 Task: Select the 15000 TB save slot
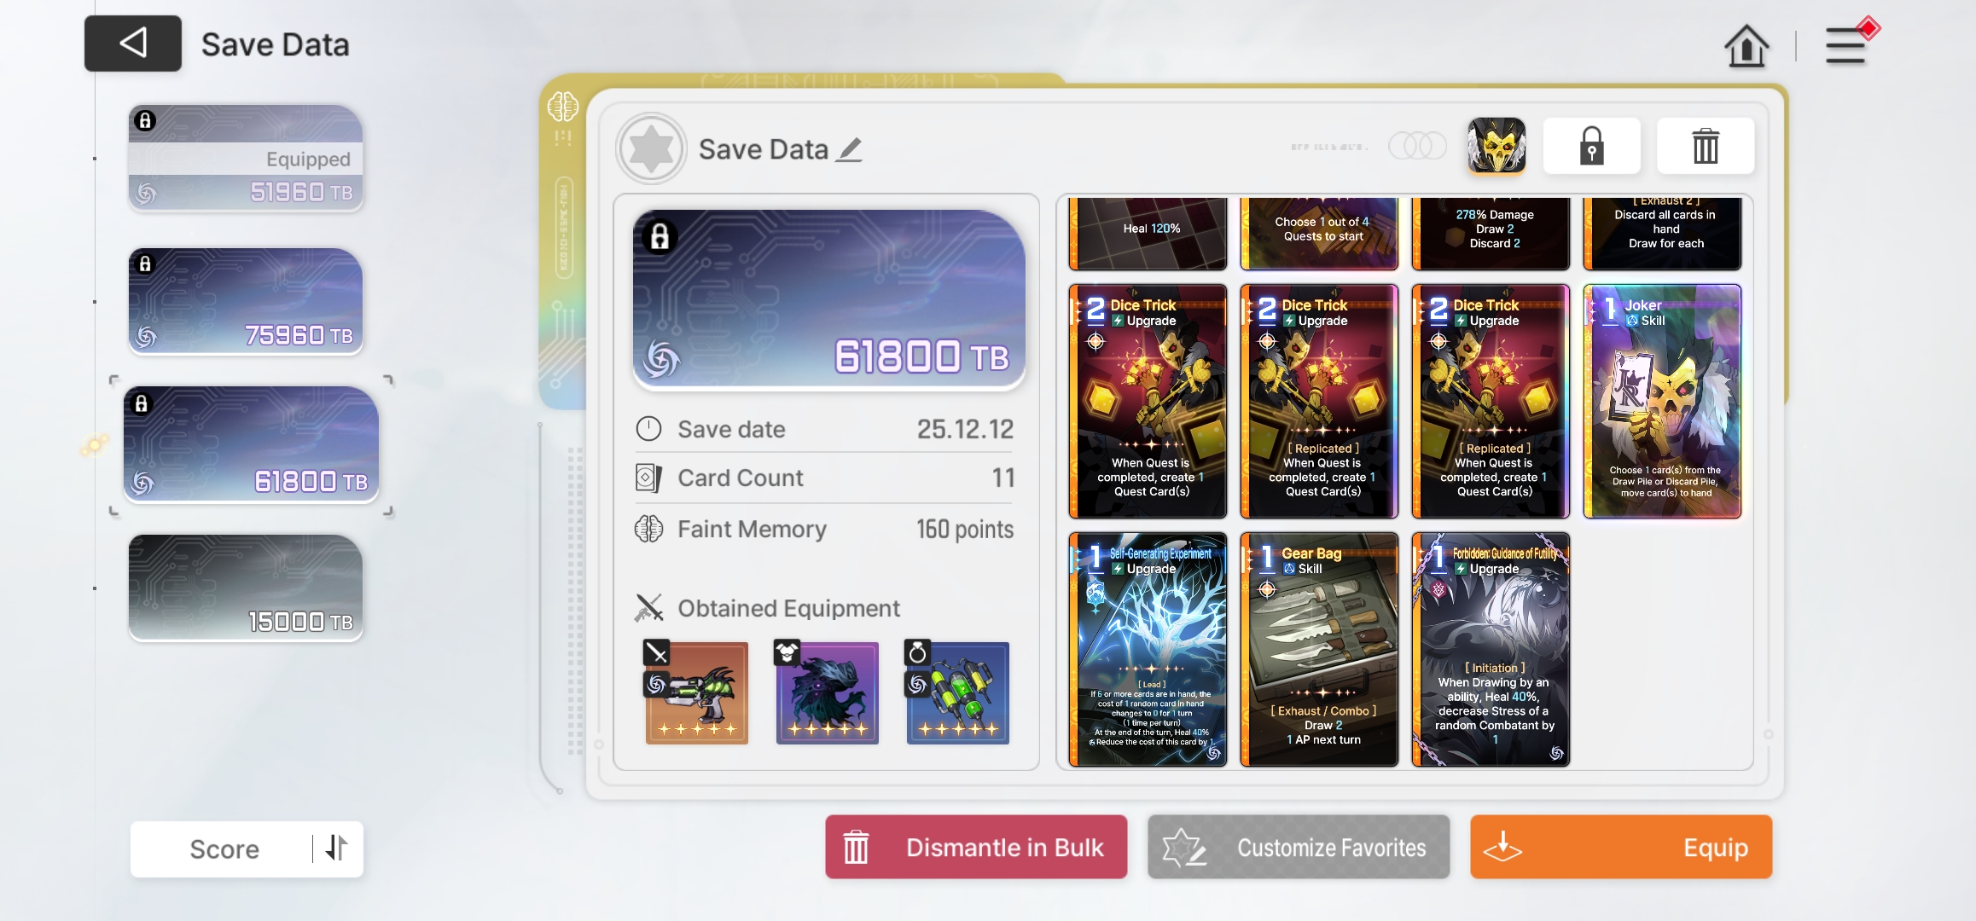(246, 588)
